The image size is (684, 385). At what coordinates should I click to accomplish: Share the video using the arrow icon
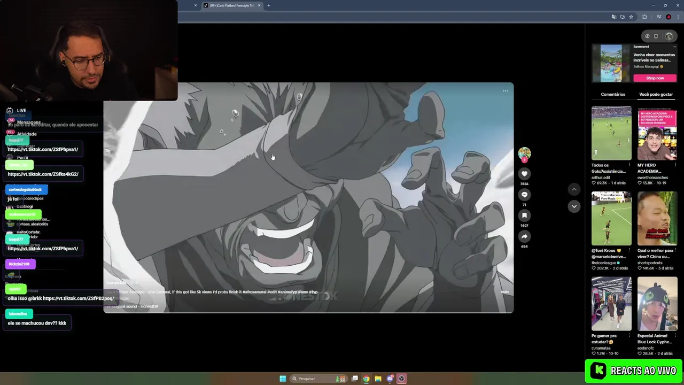524,236
